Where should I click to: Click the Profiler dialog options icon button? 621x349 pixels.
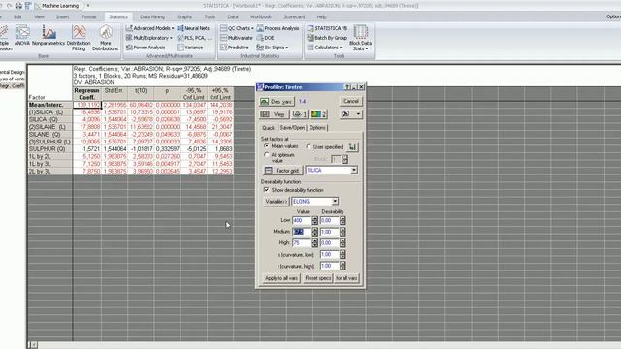pos(351,114)
